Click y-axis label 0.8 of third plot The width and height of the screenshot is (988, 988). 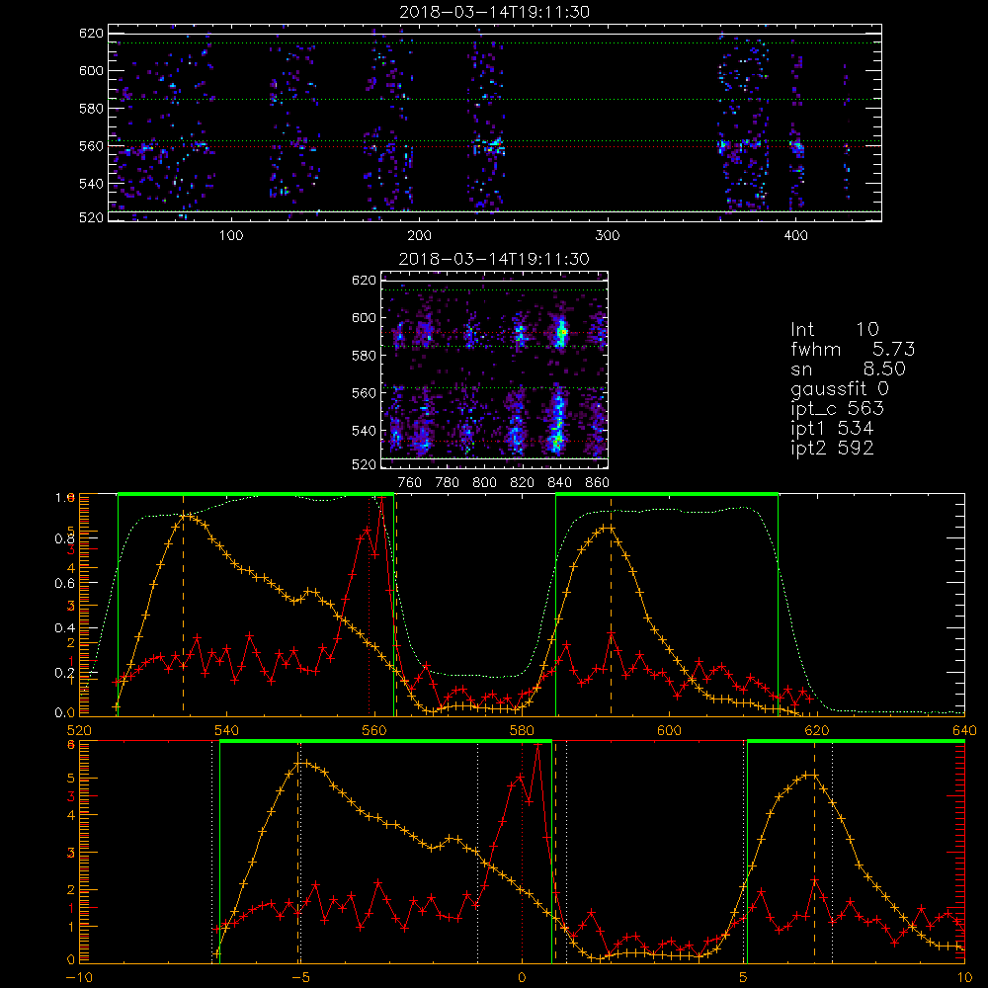click(64, 538)
